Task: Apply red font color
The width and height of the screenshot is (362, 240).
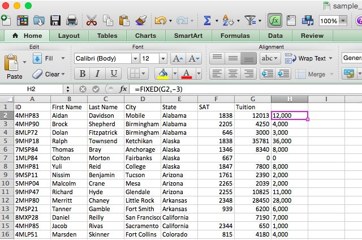Action: [x=187, y=74]
